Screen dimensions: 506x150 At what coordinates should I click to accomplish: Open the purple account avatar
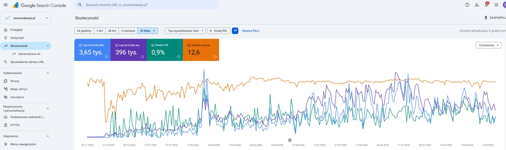(504, 5)
